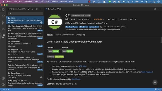Open the Source Control view
The height and width of the screenshot is (91, 162).
[x=3, y=23]
